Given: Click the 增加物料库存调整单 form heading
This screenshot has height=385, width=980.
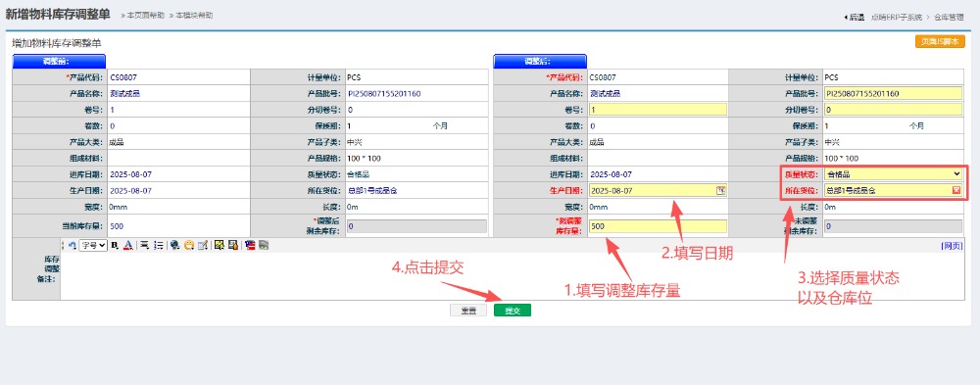Looking at the screenshot, I should click(56, 43).
